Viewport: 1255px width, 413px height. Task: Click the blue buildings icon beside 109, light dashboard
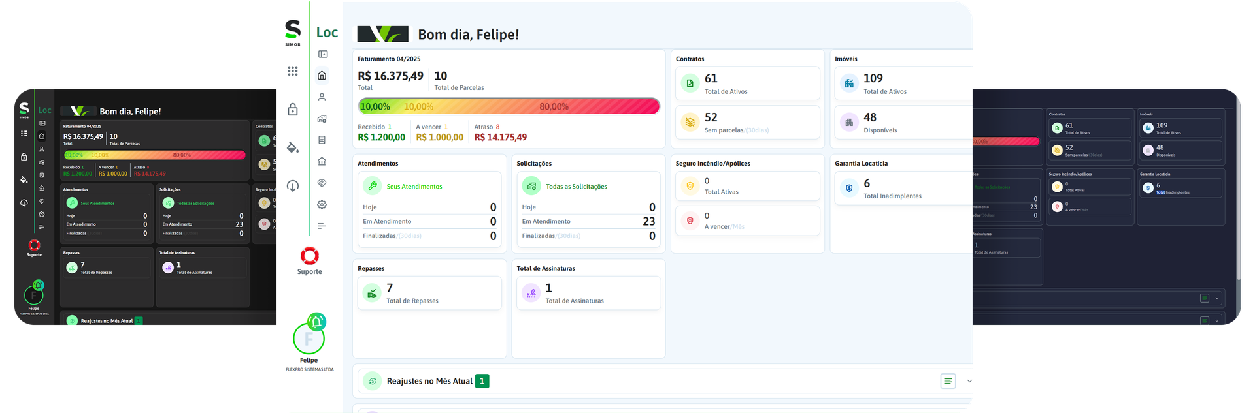(849, 83)
